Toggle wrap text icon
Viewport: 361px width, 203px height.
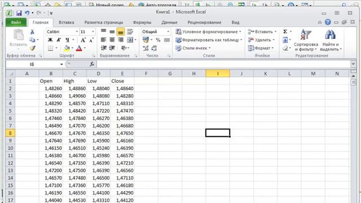click(x=130, y=32)
